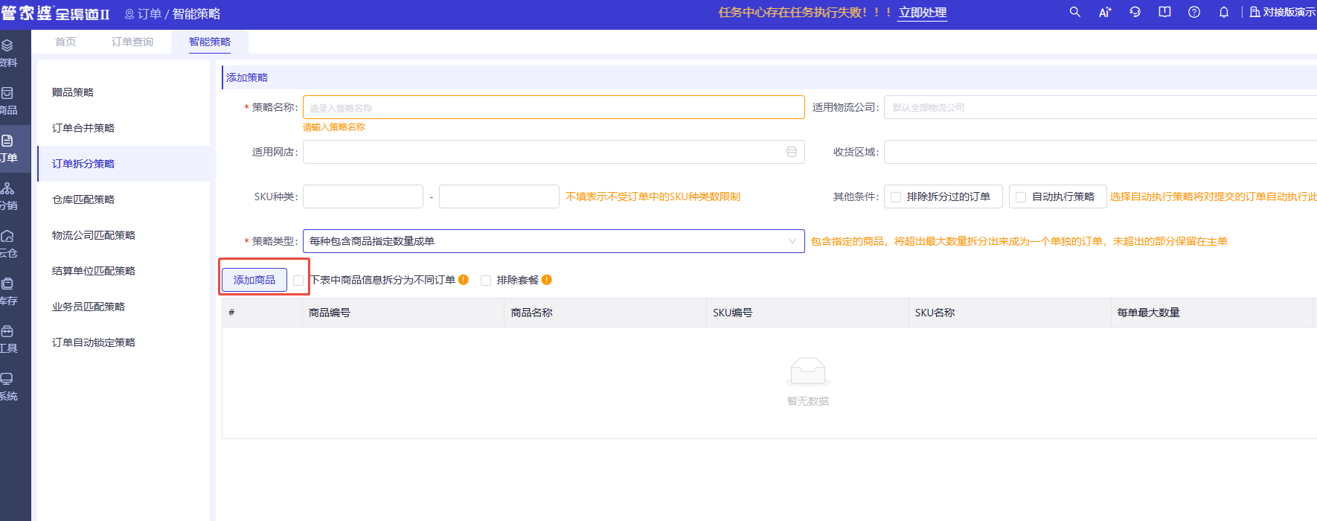Click the question mark help icon
Screen dimensions: 1317x521
[x=1194, y=12]
